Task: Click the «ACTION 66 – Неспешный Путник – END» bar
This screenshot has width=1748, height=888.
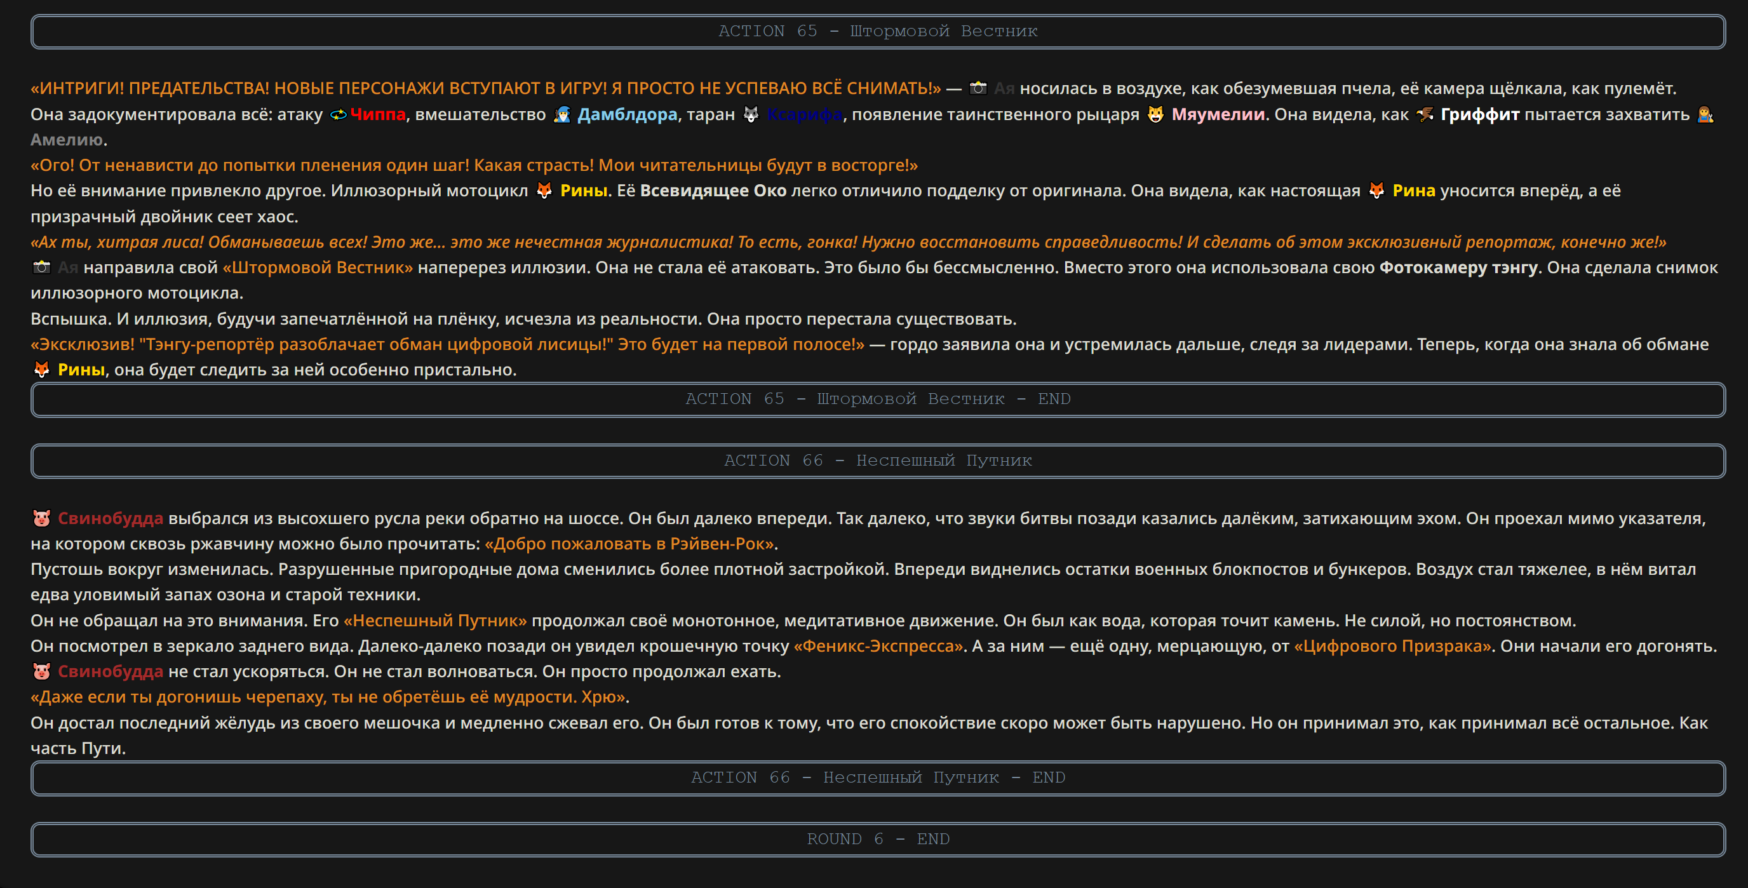Action: (x=878, y=777)
